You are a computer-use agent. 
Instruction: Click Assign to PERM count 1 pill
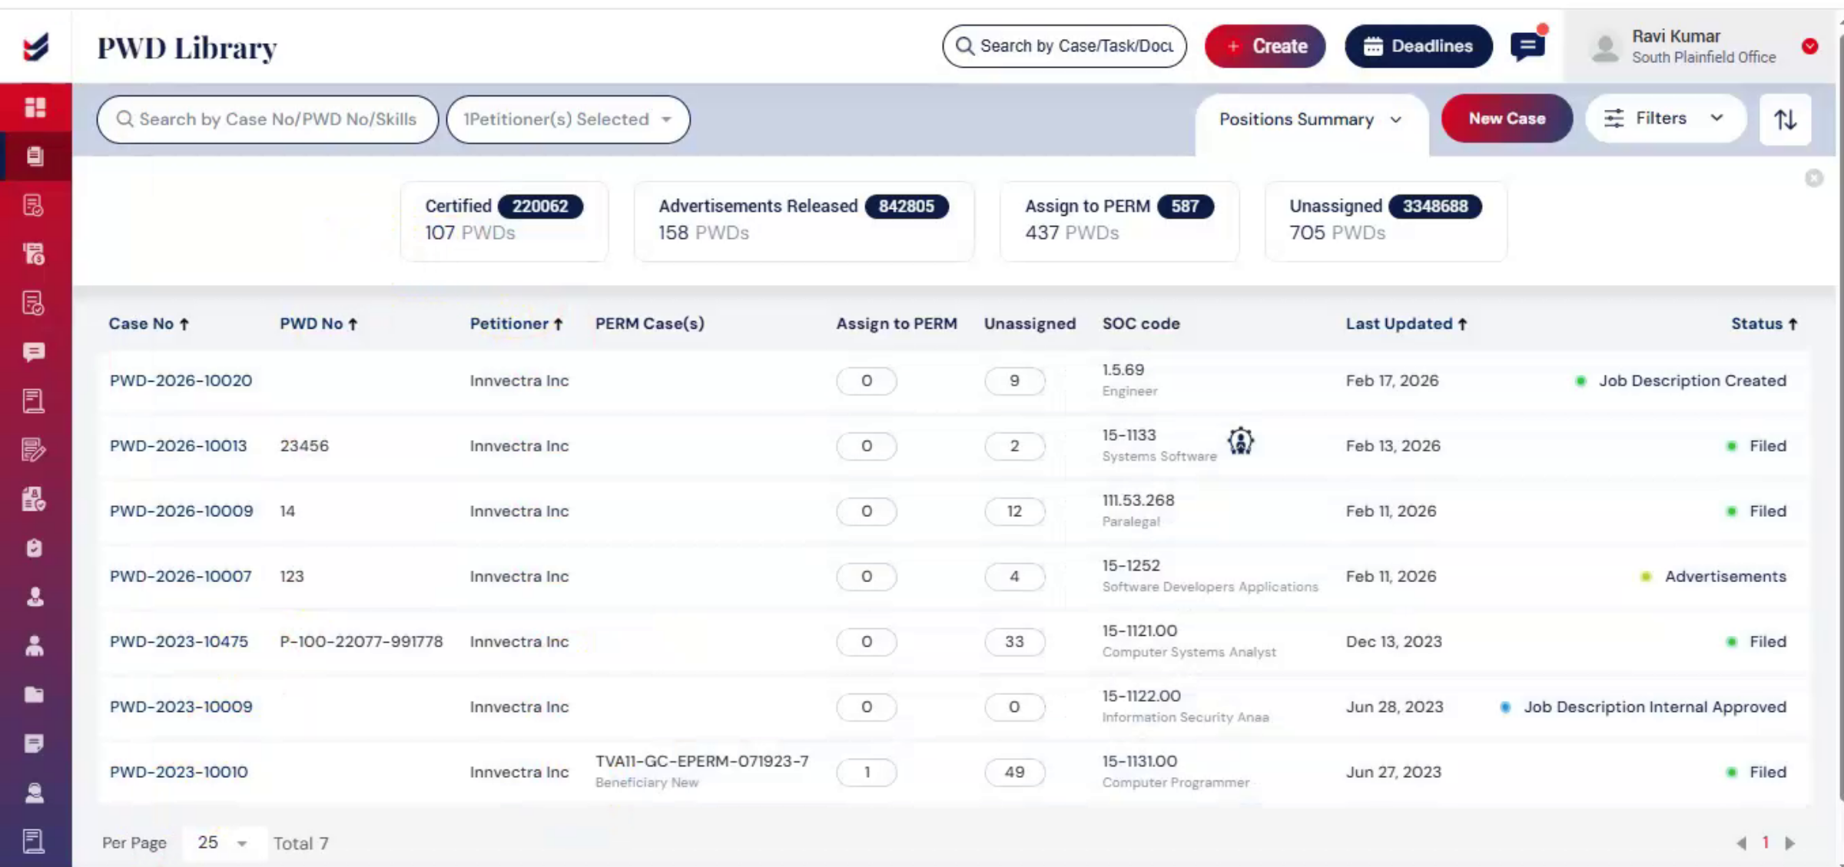point(867,773)
